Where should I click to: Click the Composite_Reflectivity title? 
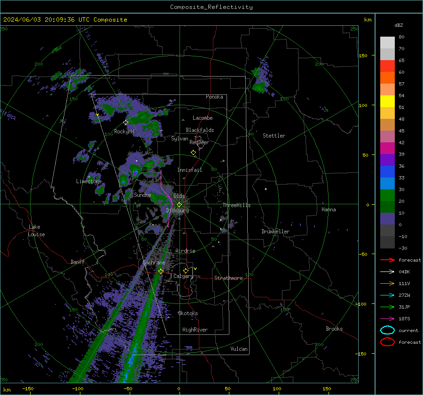click(x=211, y=7)
